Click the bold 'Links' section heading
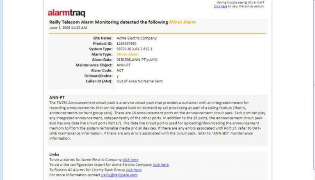The width and height of the screenshot is (315, 180). point(54,155)
